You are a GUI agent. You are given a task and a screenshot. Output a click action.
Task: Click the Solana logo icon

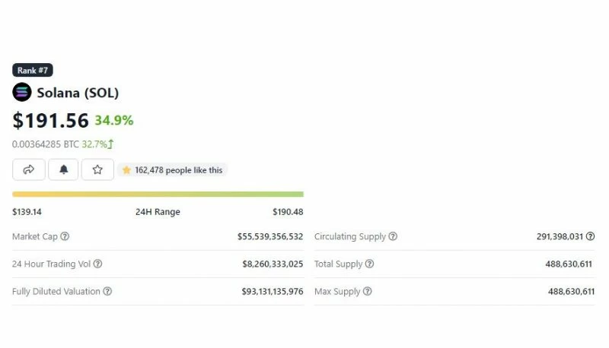[22, 92]
